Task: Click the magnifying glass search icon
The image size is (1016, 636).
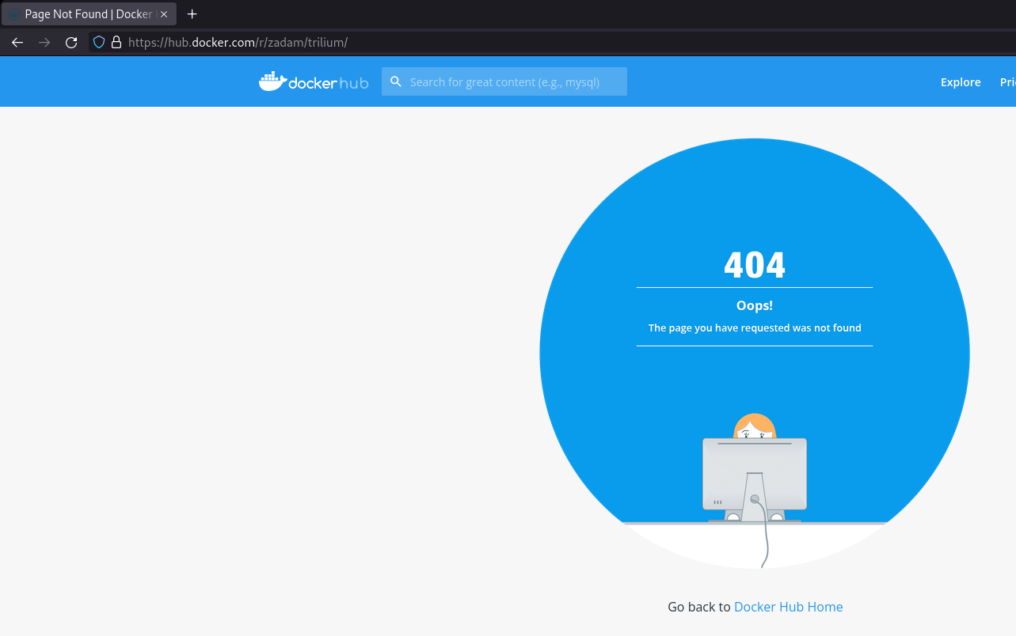Action: [396, 81]
